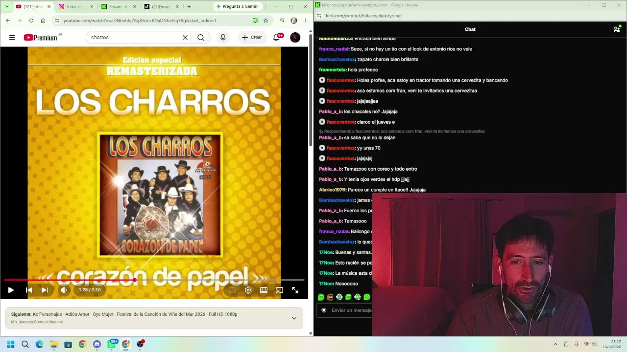Open Alarico1976's username in chat
The height and width of the screenshot is (352, 627).
[332, 190]
